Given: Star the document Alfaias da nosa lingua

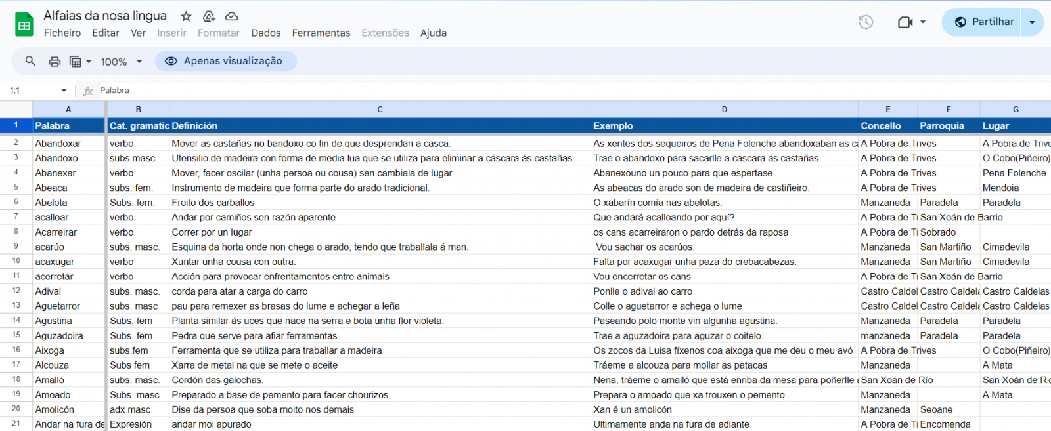Looking at the screenshot, I should coord(186,16).
